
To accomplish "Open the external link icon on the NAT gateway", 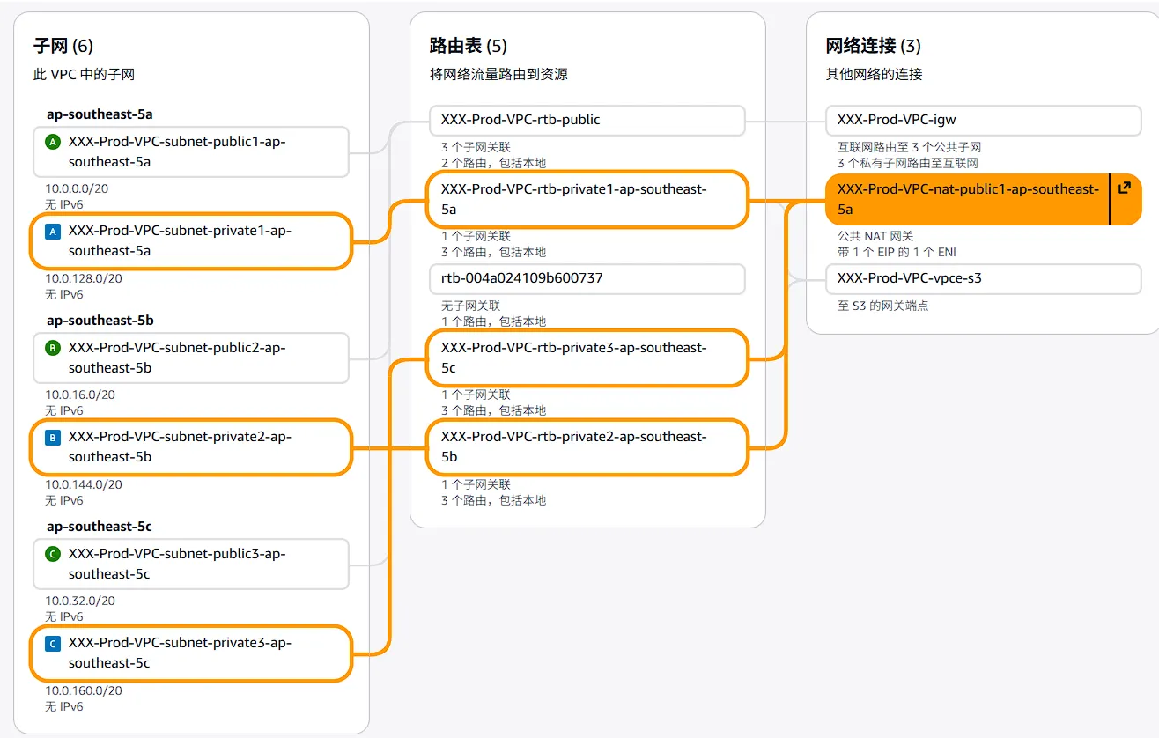I will [x=1125, y=188].
